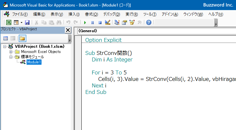This screenshot has width=236, height=130.
Task: Click the blue Help question mark icon
Action: (149, 22)
